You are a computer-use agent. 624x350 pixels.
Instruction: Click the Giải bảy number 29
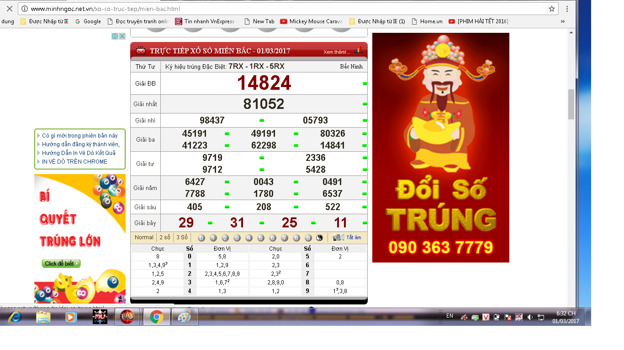tap(186, 223)
